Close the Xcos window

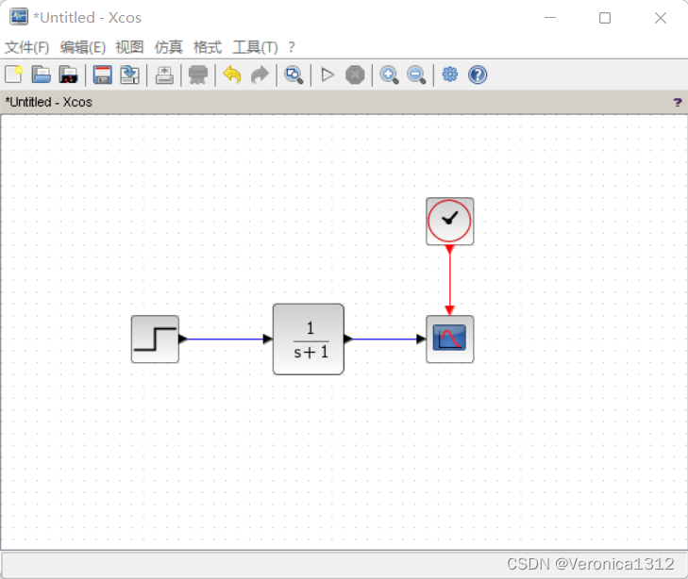point(661,18)
